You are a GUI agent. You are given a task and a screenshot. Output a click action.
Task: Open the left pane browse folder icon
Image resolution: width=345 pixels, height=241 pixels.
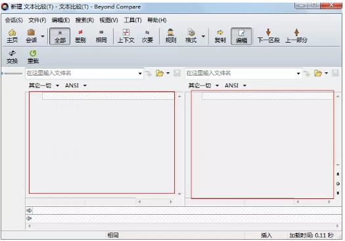coord(160,74)
